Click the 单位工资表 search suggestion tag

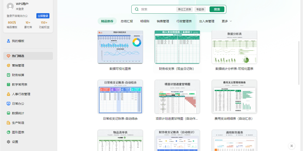click(x=184, y=9)
